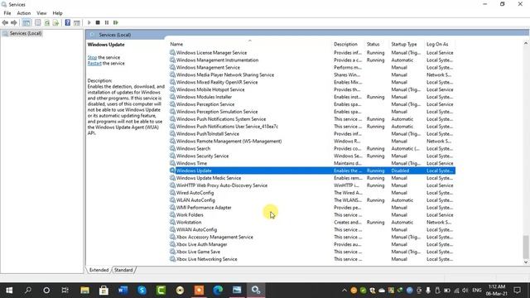Screen dimensions: 530x298
Task: Switch to the Extended tab
Action: coord(99,270)
